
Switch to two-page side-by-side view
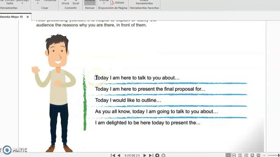(x=240, y=155)
